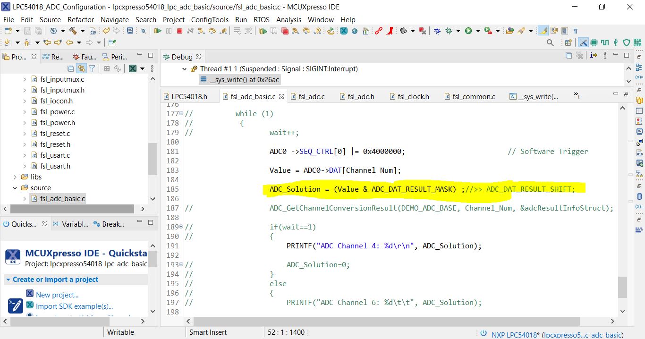
Task: Terminate the debug session with the red stop icon
Action: pos(180,31)
